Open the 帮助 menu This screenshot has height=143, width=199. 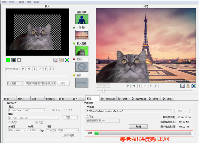pos(36,2)
